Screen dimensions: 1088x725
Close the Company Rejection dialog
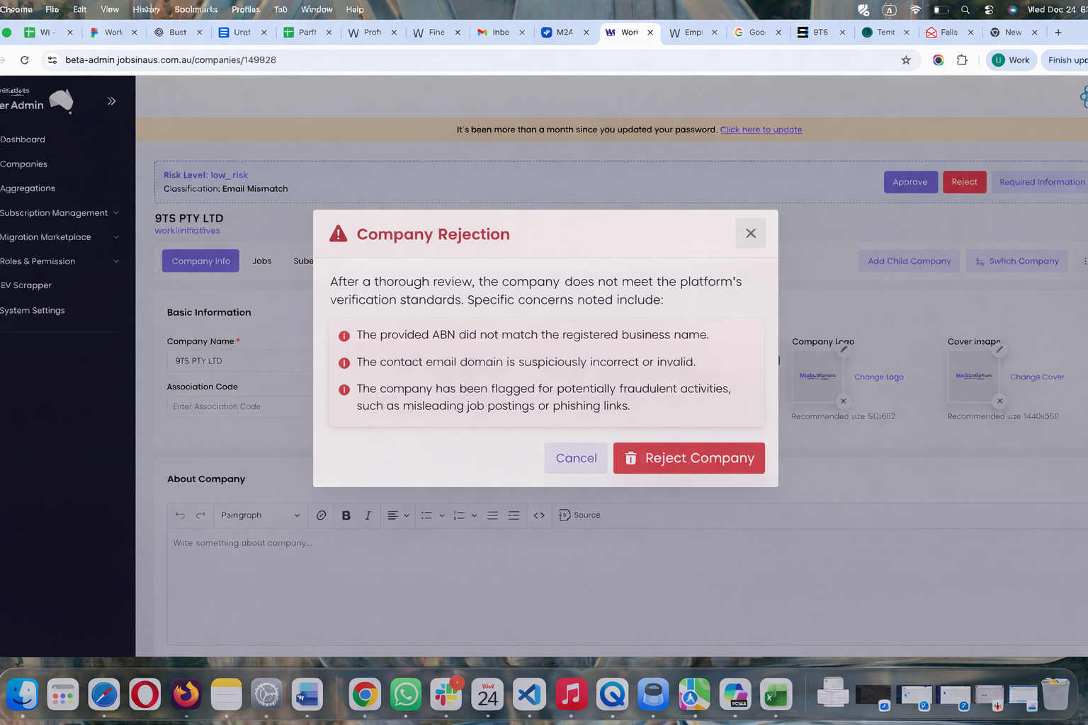pos(750,234)
